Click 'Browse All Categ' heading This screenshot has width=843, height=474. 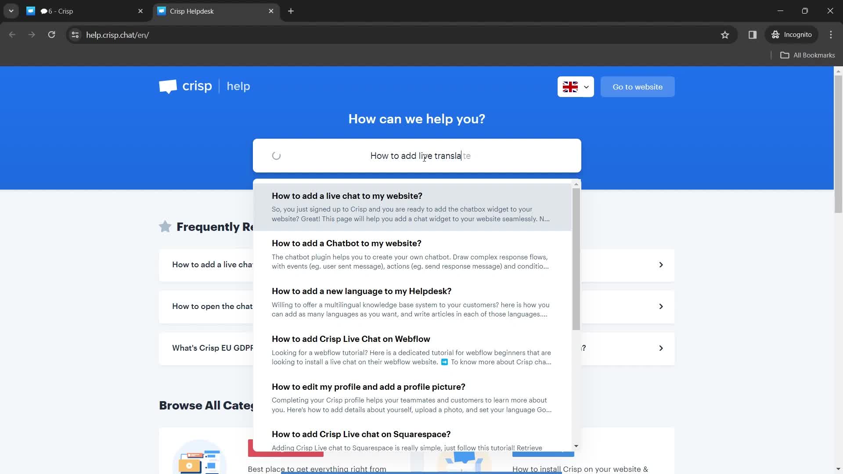tap(206, 405)
